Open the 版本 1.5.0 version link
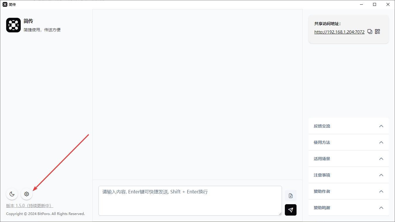Viewport: 395px width, 222px height. coord(30,206)
